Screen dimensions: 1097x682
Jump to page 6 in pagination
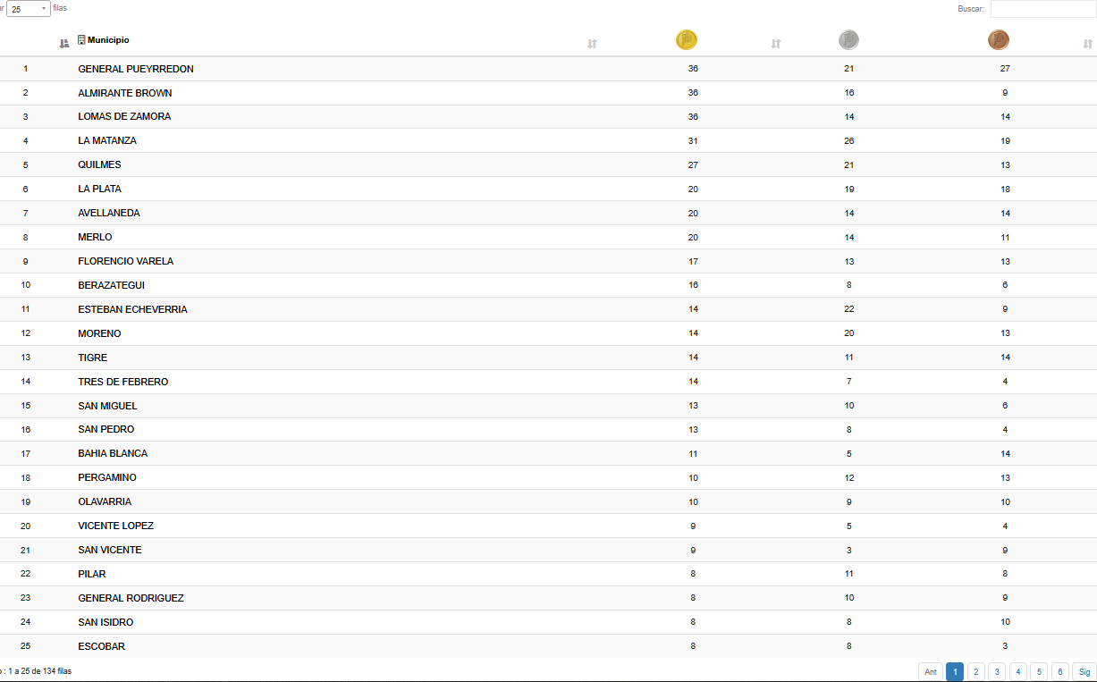click(1060, 672)
